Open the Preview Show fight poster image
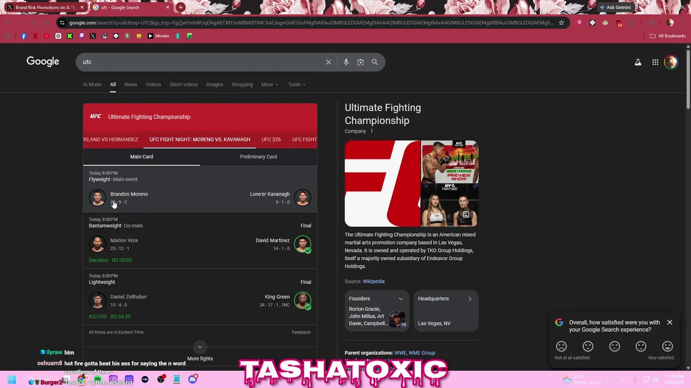 450,161
